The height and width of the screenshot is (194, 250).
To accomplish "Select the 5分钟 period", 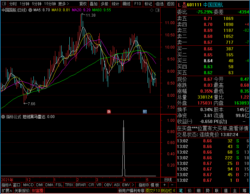I will [x=37, y=4].
